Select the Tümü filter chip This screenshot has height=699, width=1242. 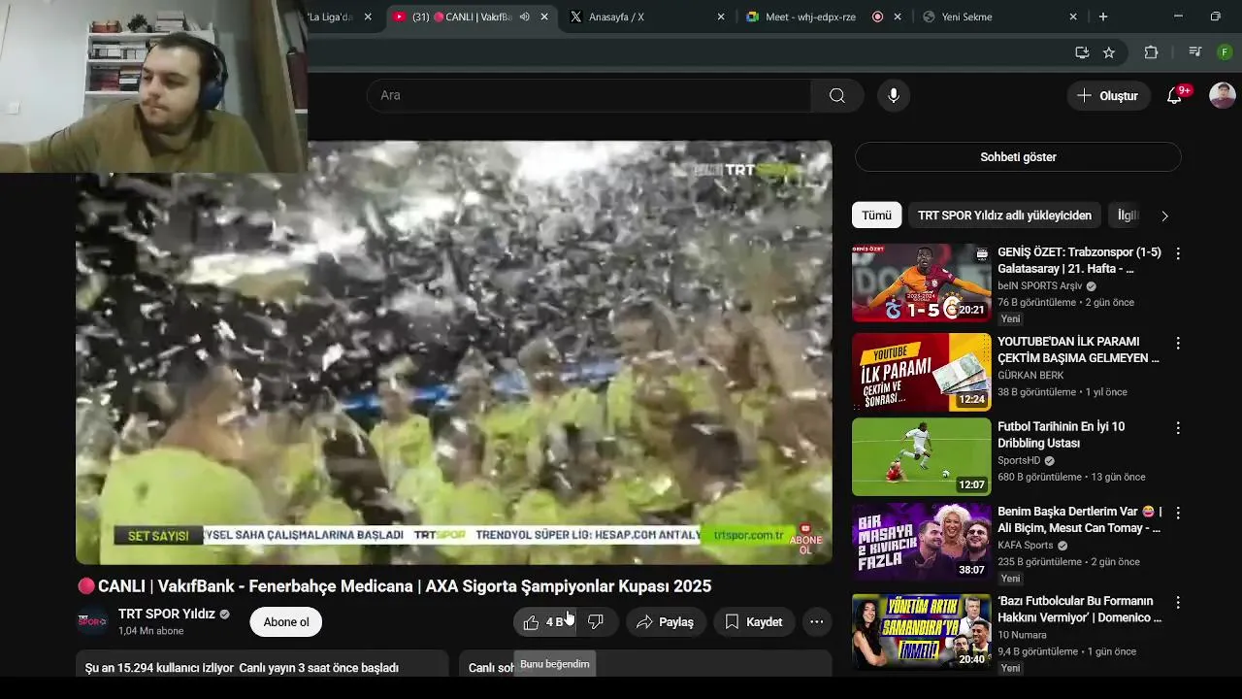[876, 216]
